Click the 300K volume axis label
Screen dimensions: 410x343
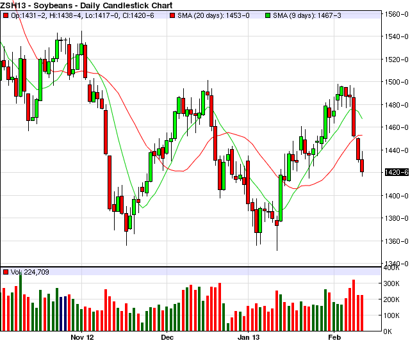point(391,283)
